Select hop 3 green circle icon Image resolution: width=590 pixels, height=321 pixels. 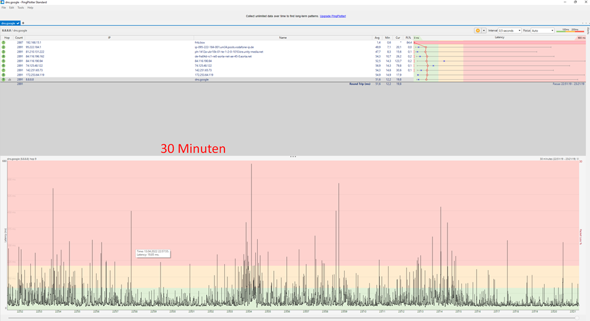(x=4, y=51)
